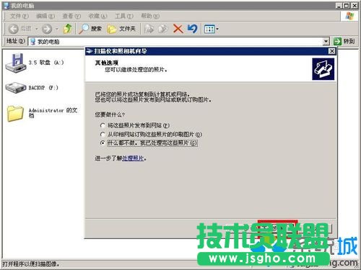Image resolution: width=361 pixels, height=270 pixels.
Task: Click the Go button beside address bar
Action: (344, 41)
